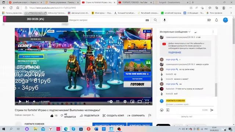
Task: Click the YouTube search magnifier button
Action: [x=155, y=20]
